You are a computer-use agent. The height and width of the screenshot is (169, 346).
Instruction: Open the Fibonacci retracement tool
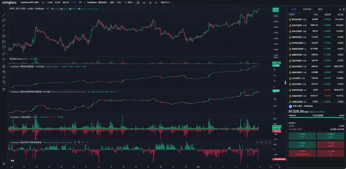tap(4, 20)
